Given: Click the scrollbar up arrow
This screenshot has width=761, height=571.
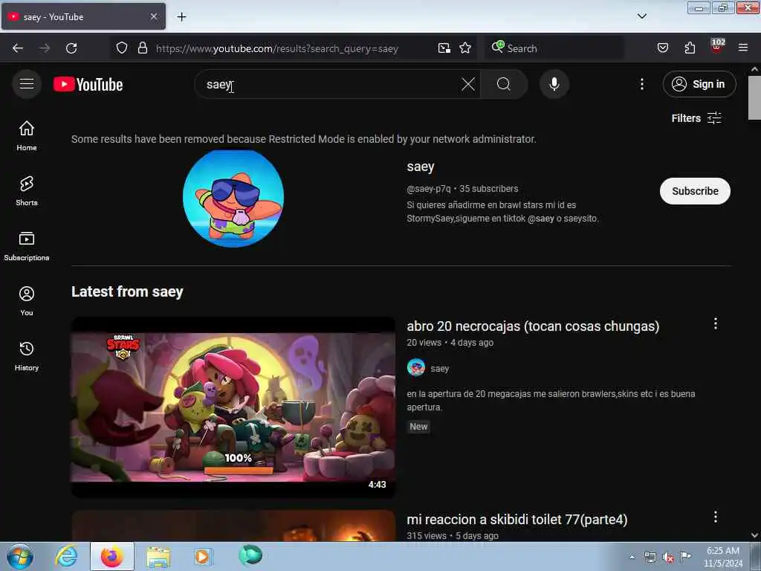Looking at the screenshot, I should click(x=754, y=69).
